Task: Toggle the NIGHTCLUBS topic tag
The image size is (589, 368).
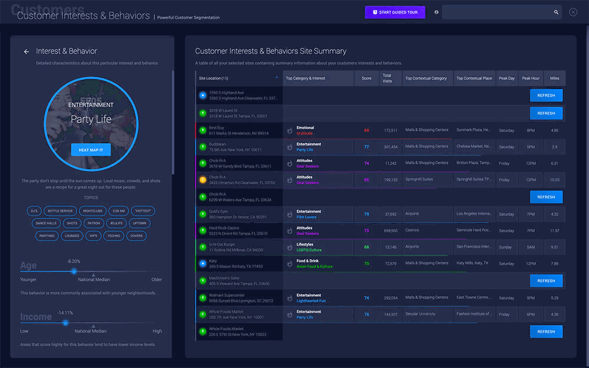Action: pos(92,211)
